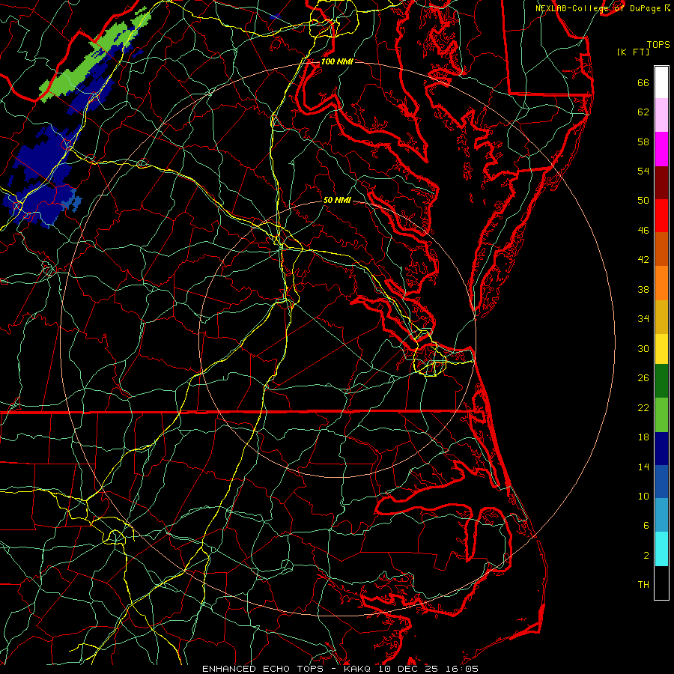Click the legend value '54'

click(x=643, y=171)
